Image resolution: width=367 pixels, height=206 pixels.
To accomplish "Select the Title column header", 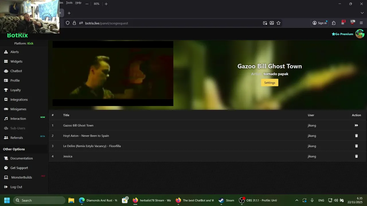I will click(66, 115).
